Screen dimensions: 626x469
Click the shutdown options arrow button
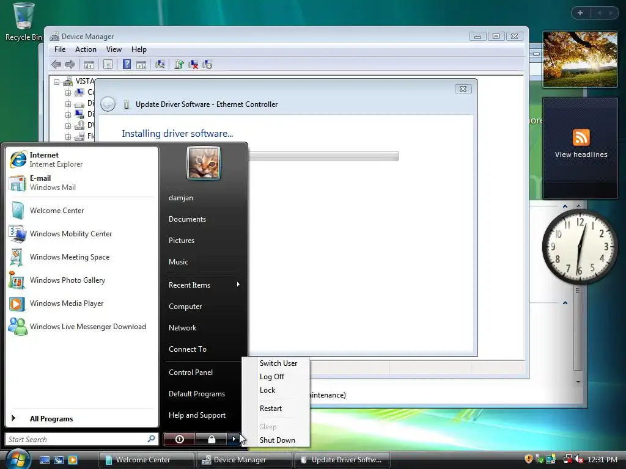234,439
